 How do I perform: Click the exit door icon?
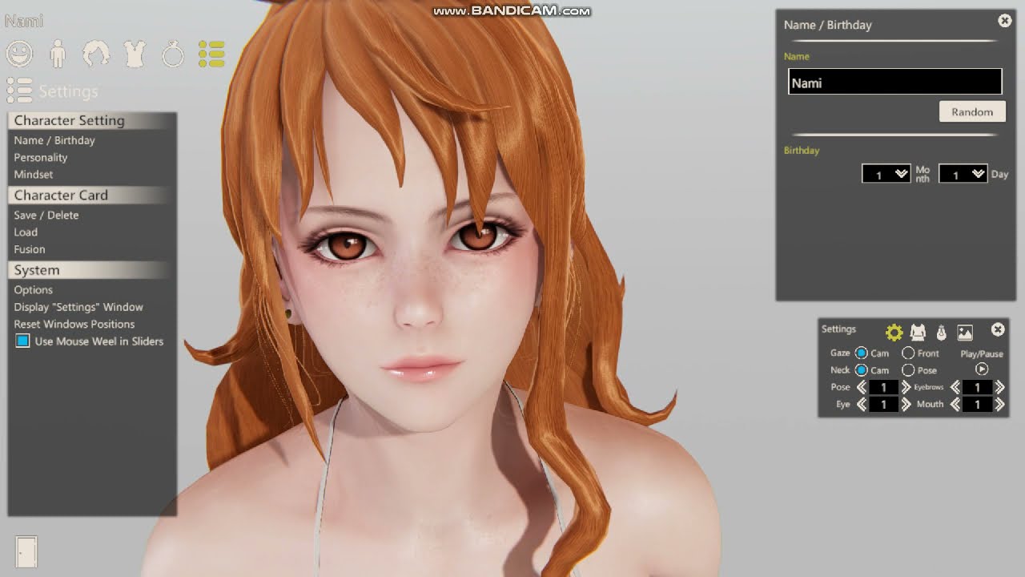tap(26, 551)
